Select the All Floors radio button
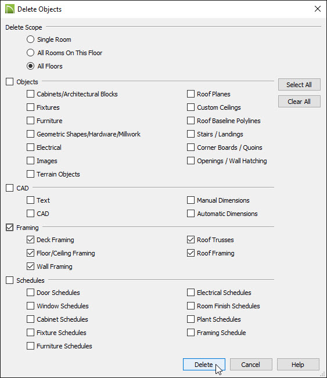327x378 pixels. (x=30, y=66)
